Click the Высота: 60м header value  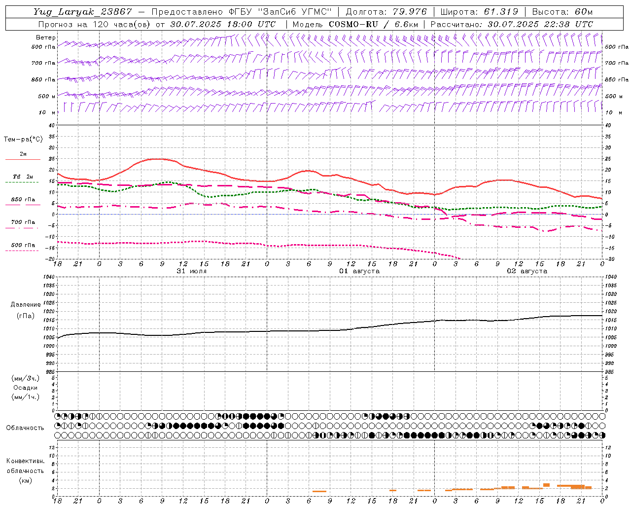(562, 12)
